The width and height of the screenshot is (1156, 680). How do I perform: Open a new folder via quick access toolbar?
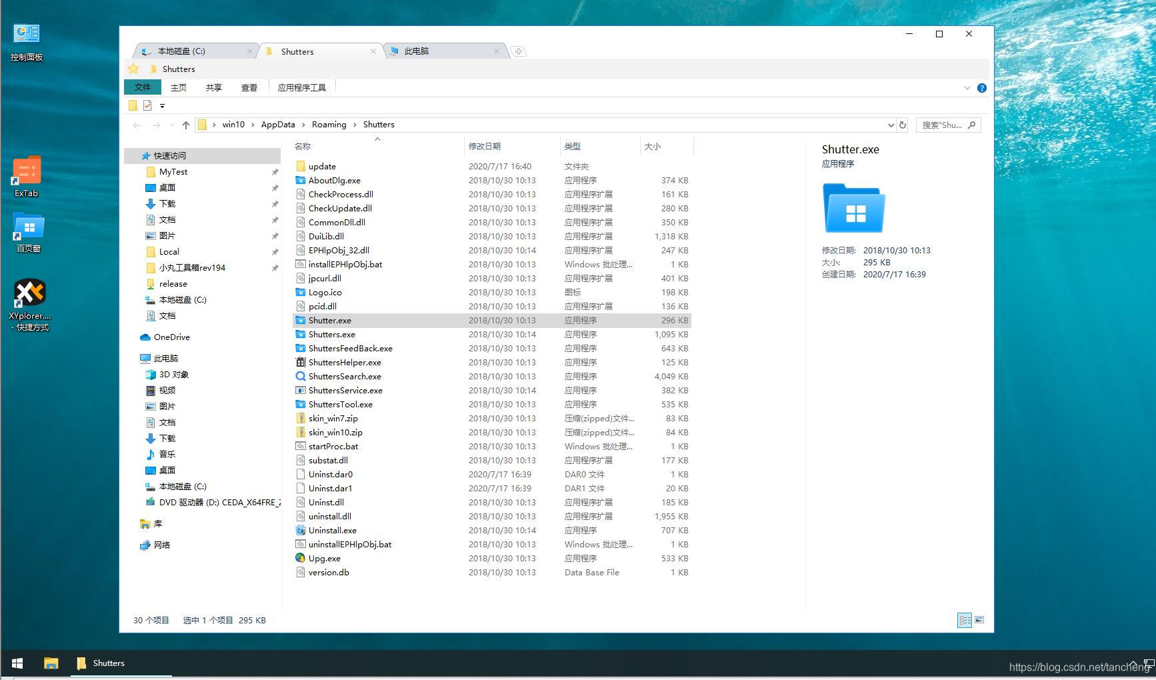click(x=133, y=105)
